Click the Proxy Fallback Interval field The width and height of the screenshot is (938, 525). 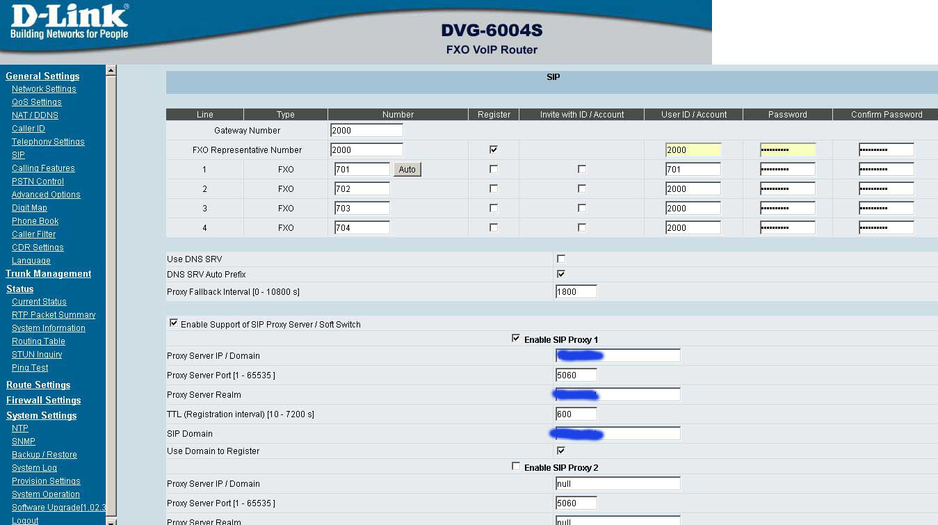[x=576, y=292]
